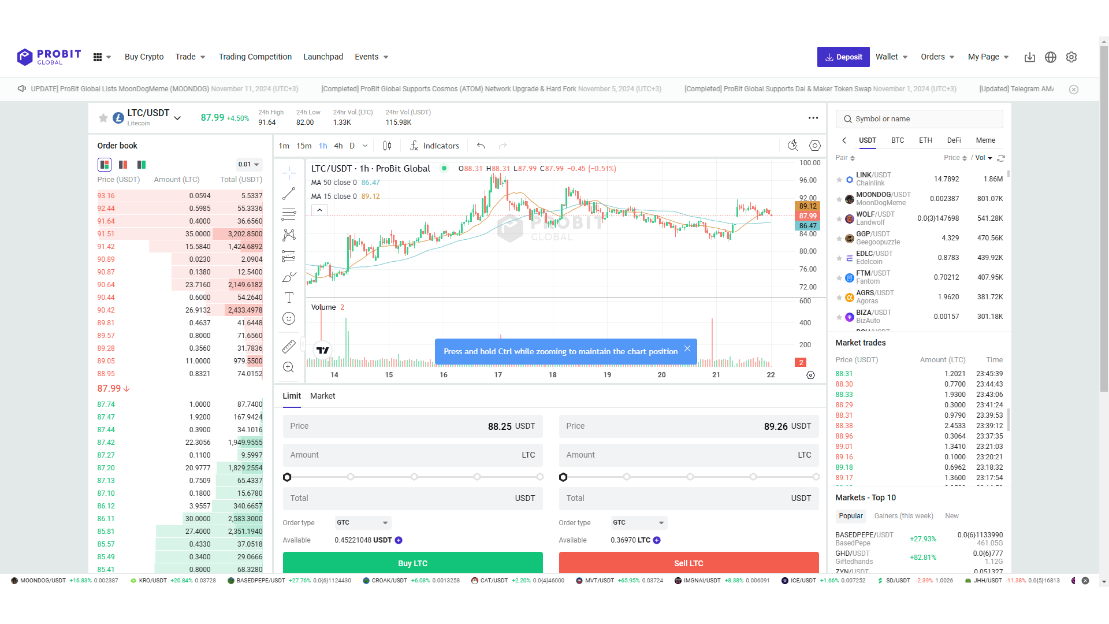Screen dimensions: 1109x624
Task: Select the horizontal lines Fibonacci tool
Action: (x=289, y=214)
